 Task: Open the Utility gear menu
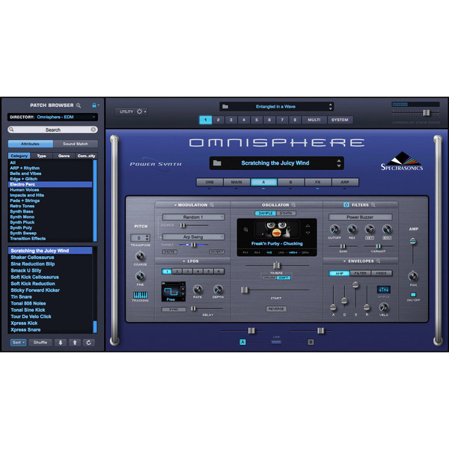pyautogui.click(x=139, y=112)
